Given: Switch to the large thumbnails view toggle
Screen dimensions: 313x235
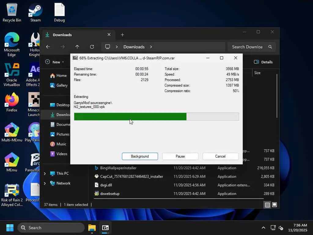Looking at the screenshot, I should (274, 205).
